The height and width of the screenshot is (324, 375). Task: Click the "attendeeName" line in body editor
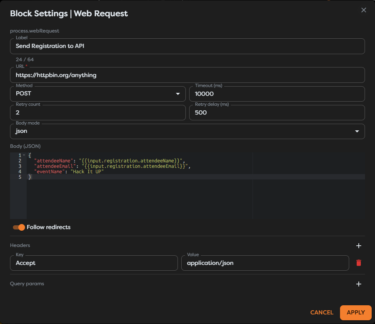click(x=110, y=161)
